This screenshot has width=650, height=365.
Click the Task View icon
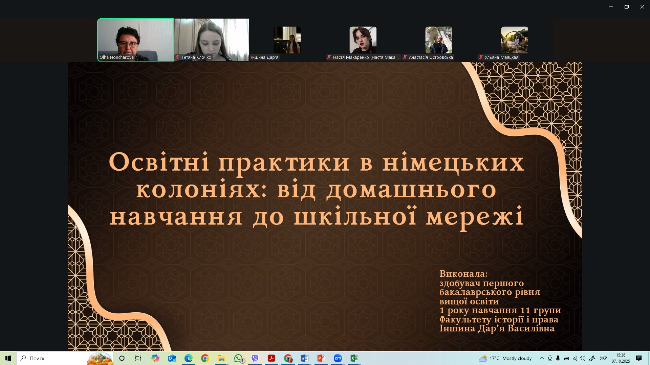138,358
